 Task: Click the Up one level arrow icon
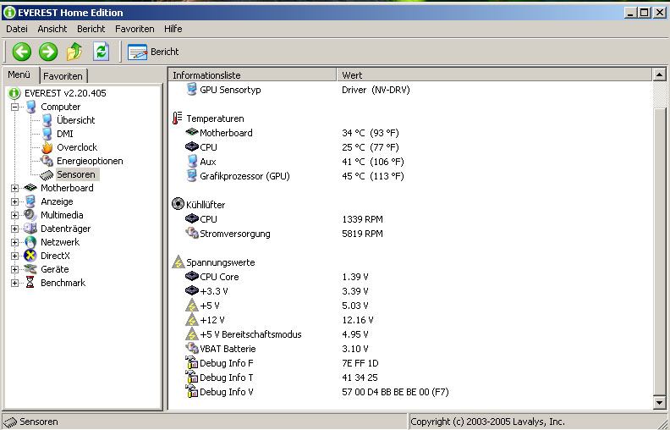click(74, 52)
